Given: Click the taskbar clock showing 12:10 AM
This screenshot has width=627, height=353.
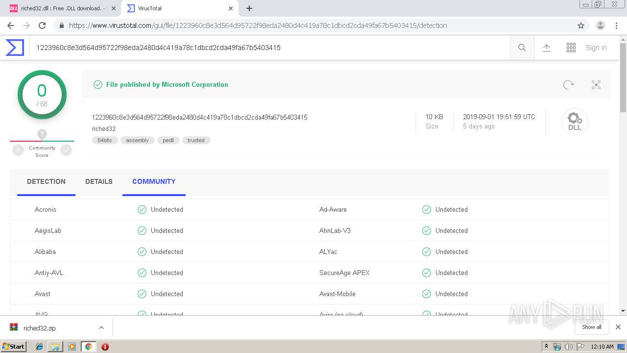Looking at the screenshot, I should tap(602, 347).
